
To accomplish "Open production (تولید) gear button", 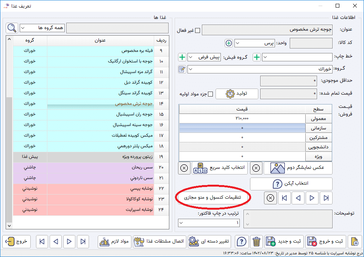I will pos(237,94).
